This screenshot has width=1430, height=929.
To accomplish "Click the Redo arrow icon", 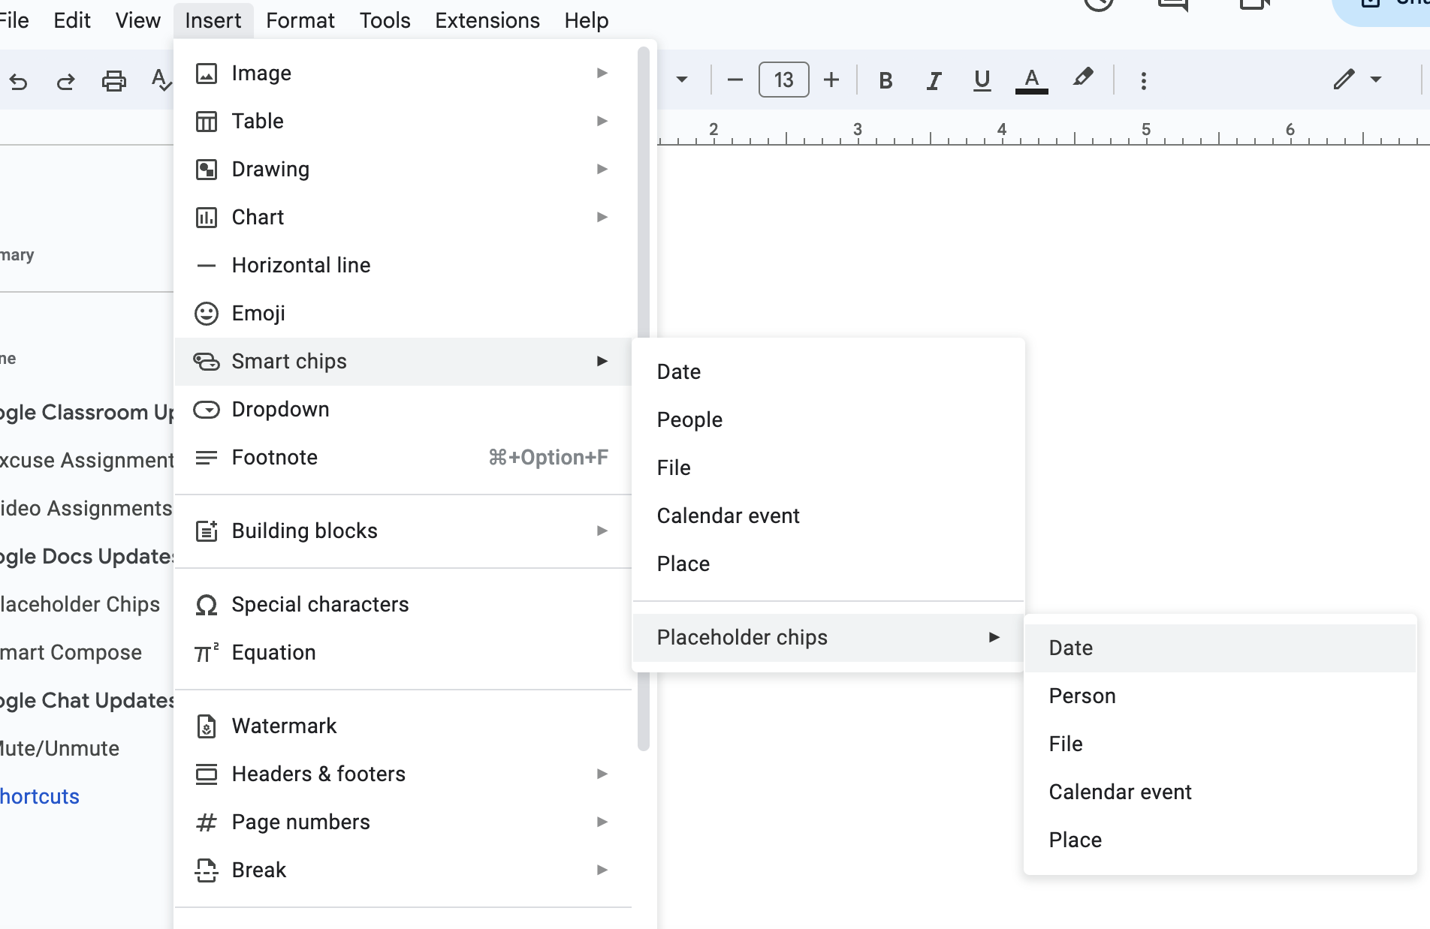I will [x=66, y=81].
